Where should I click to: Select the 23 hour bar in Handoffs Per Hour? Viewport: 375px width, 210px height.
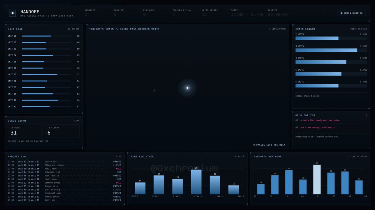coord(289,182)
